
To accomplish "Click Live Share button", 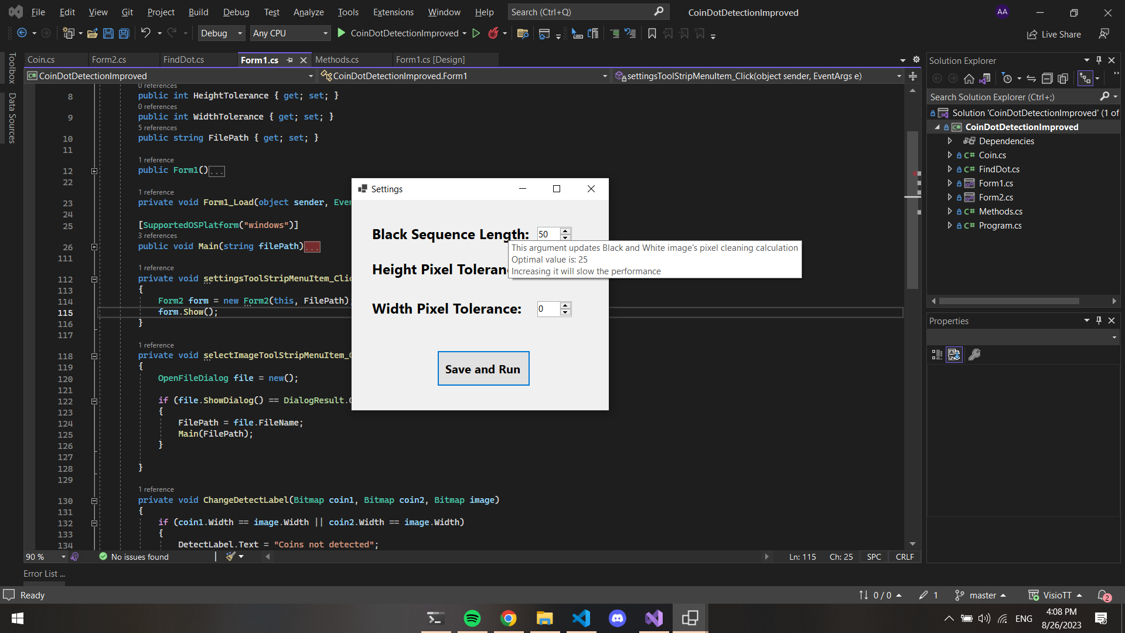I will 1054,34.
